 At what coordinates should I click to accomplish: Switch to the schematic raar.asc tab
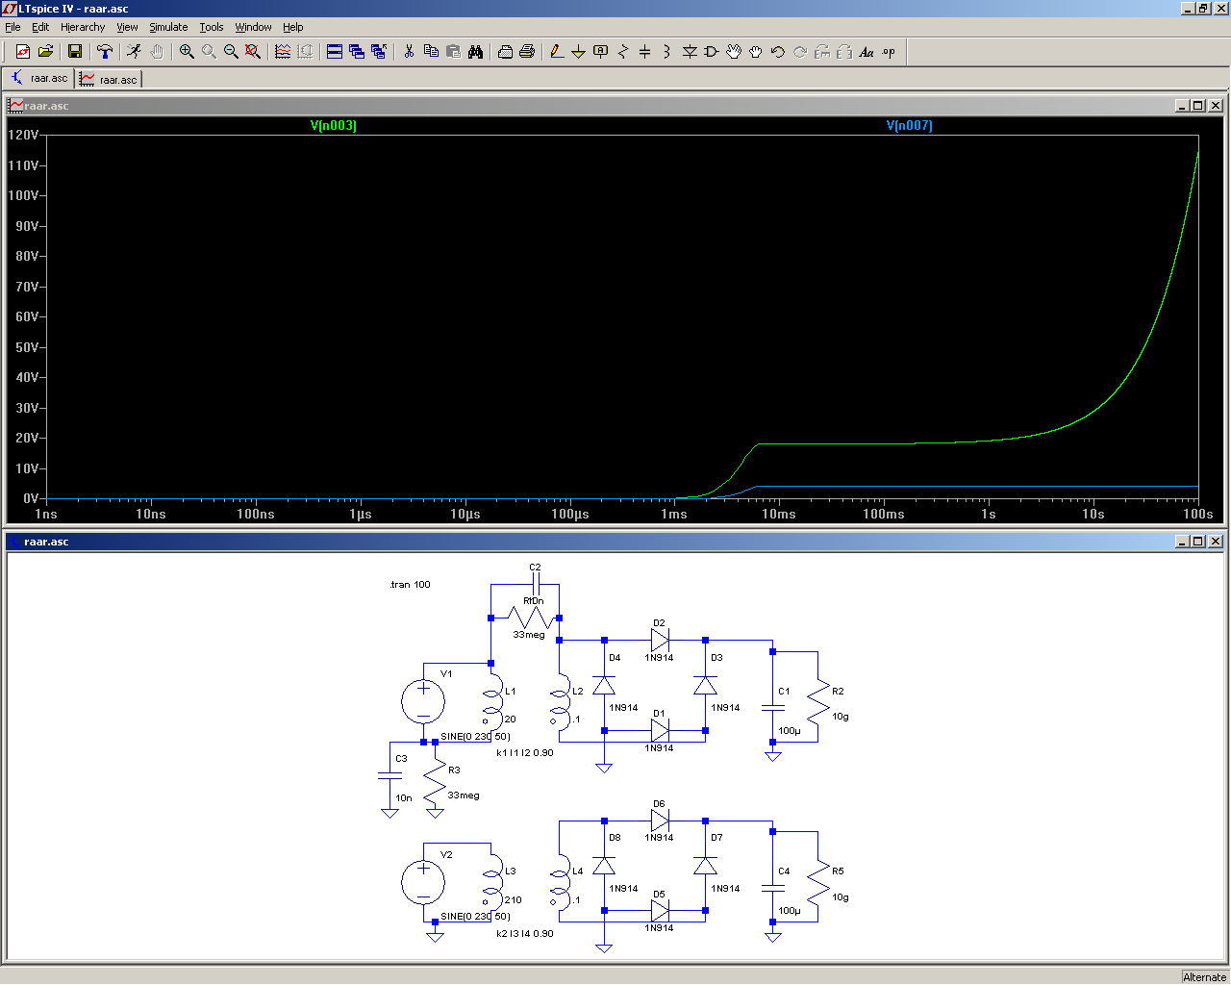(x=39, y=78)
